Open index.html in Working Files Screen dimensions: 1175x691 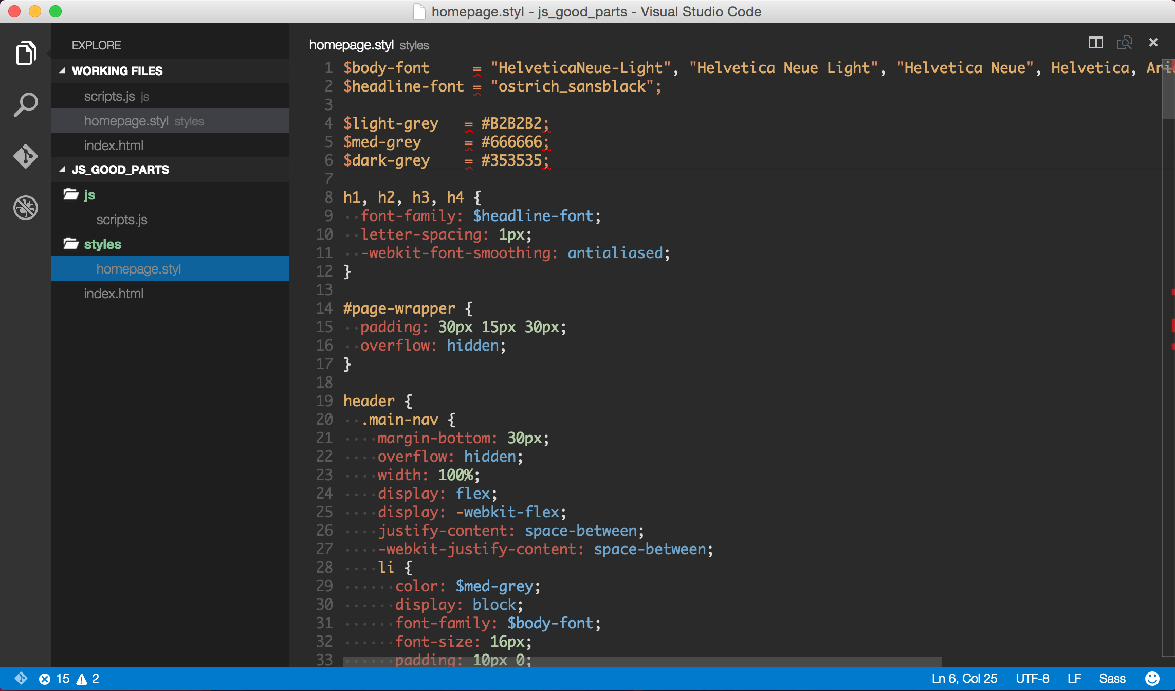[114, 146]
